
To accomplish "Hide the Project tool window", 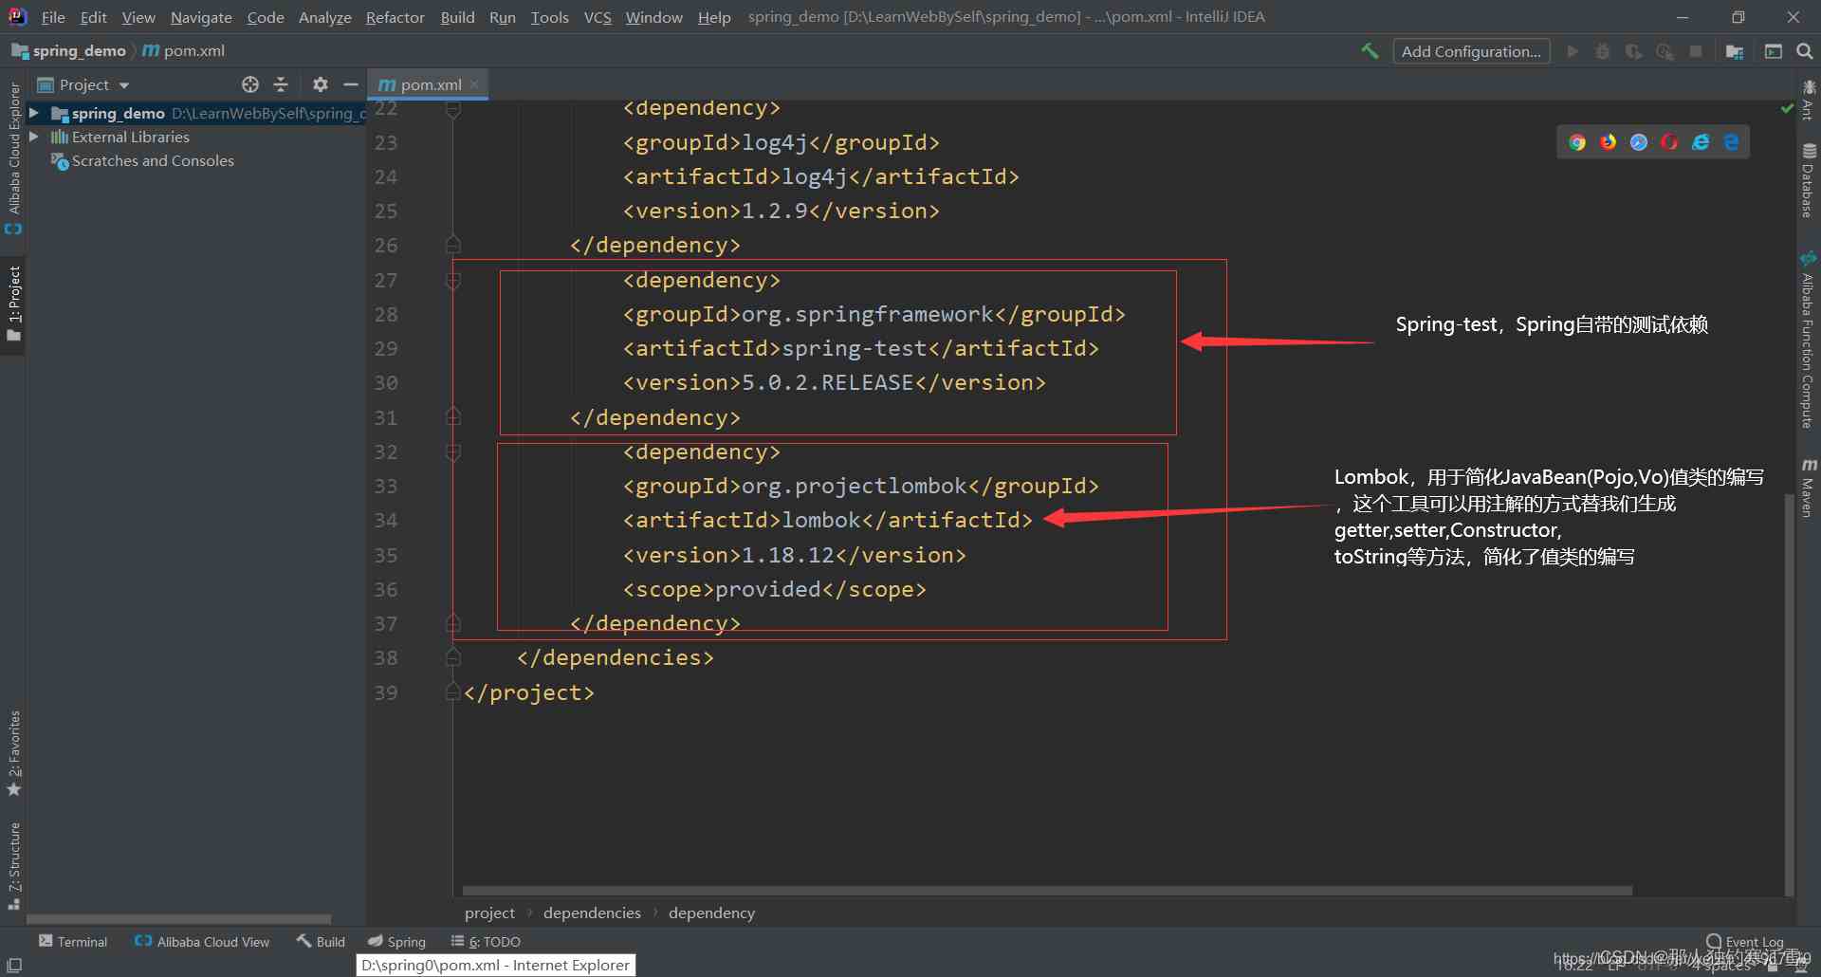I will (x=351, y=84).
